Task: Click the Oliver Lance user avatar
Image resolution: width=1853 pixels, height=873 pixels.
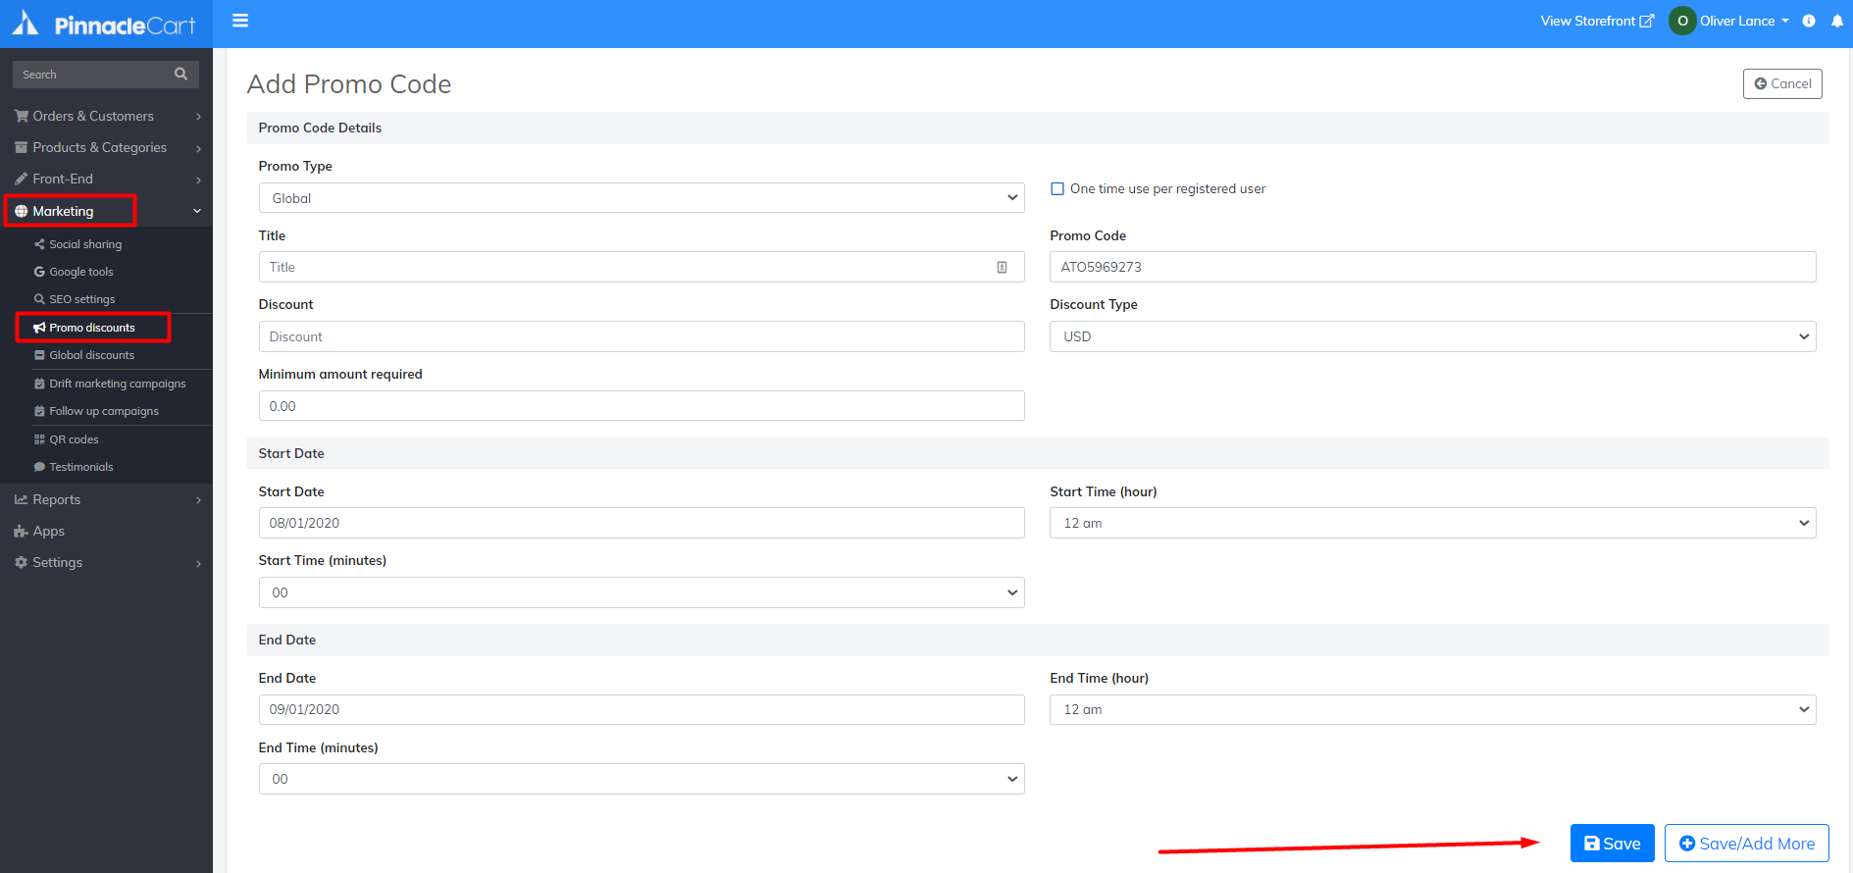Action: (1682, 21)
